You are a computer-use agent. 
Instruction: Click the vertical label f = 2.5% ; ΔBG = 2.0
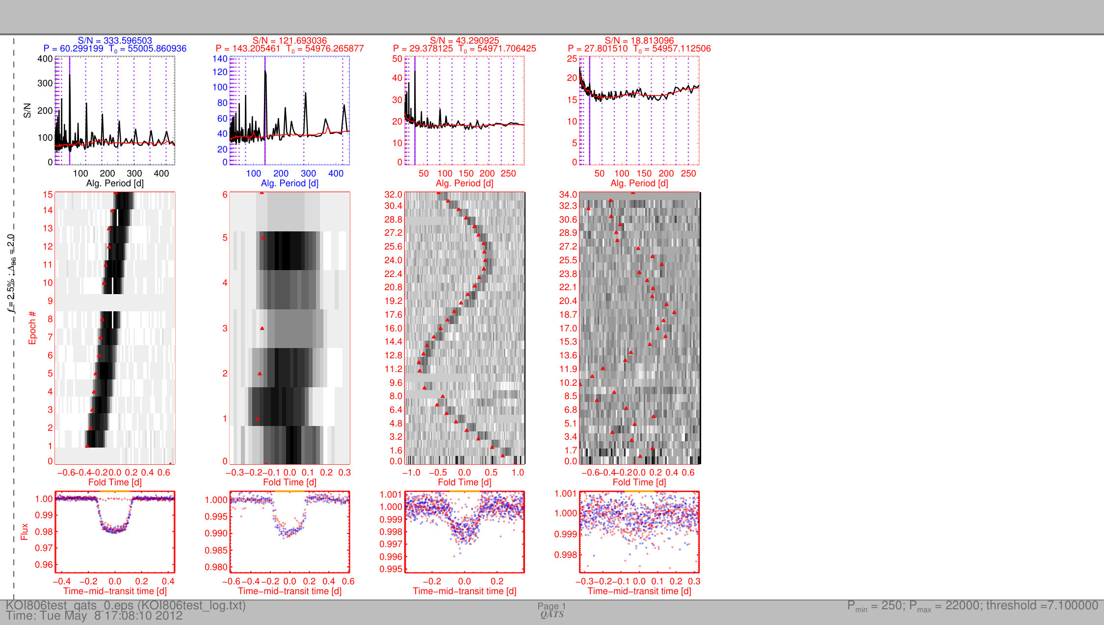point(11,274)
